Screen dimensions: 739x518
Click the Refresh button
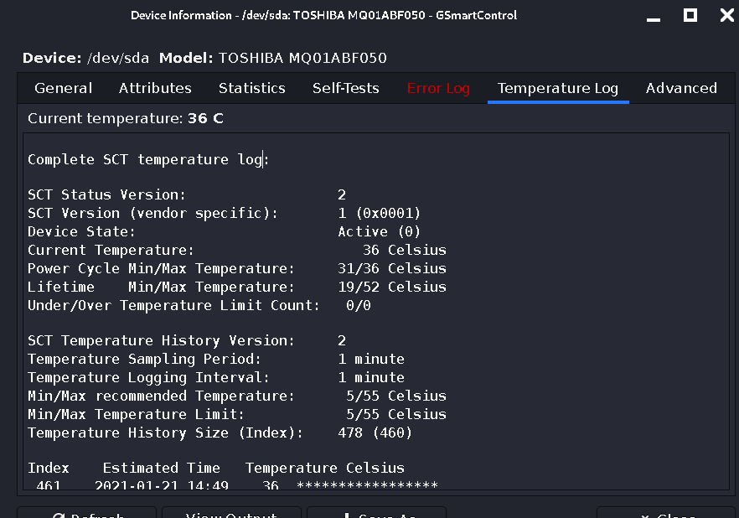[x=87, y=513]
